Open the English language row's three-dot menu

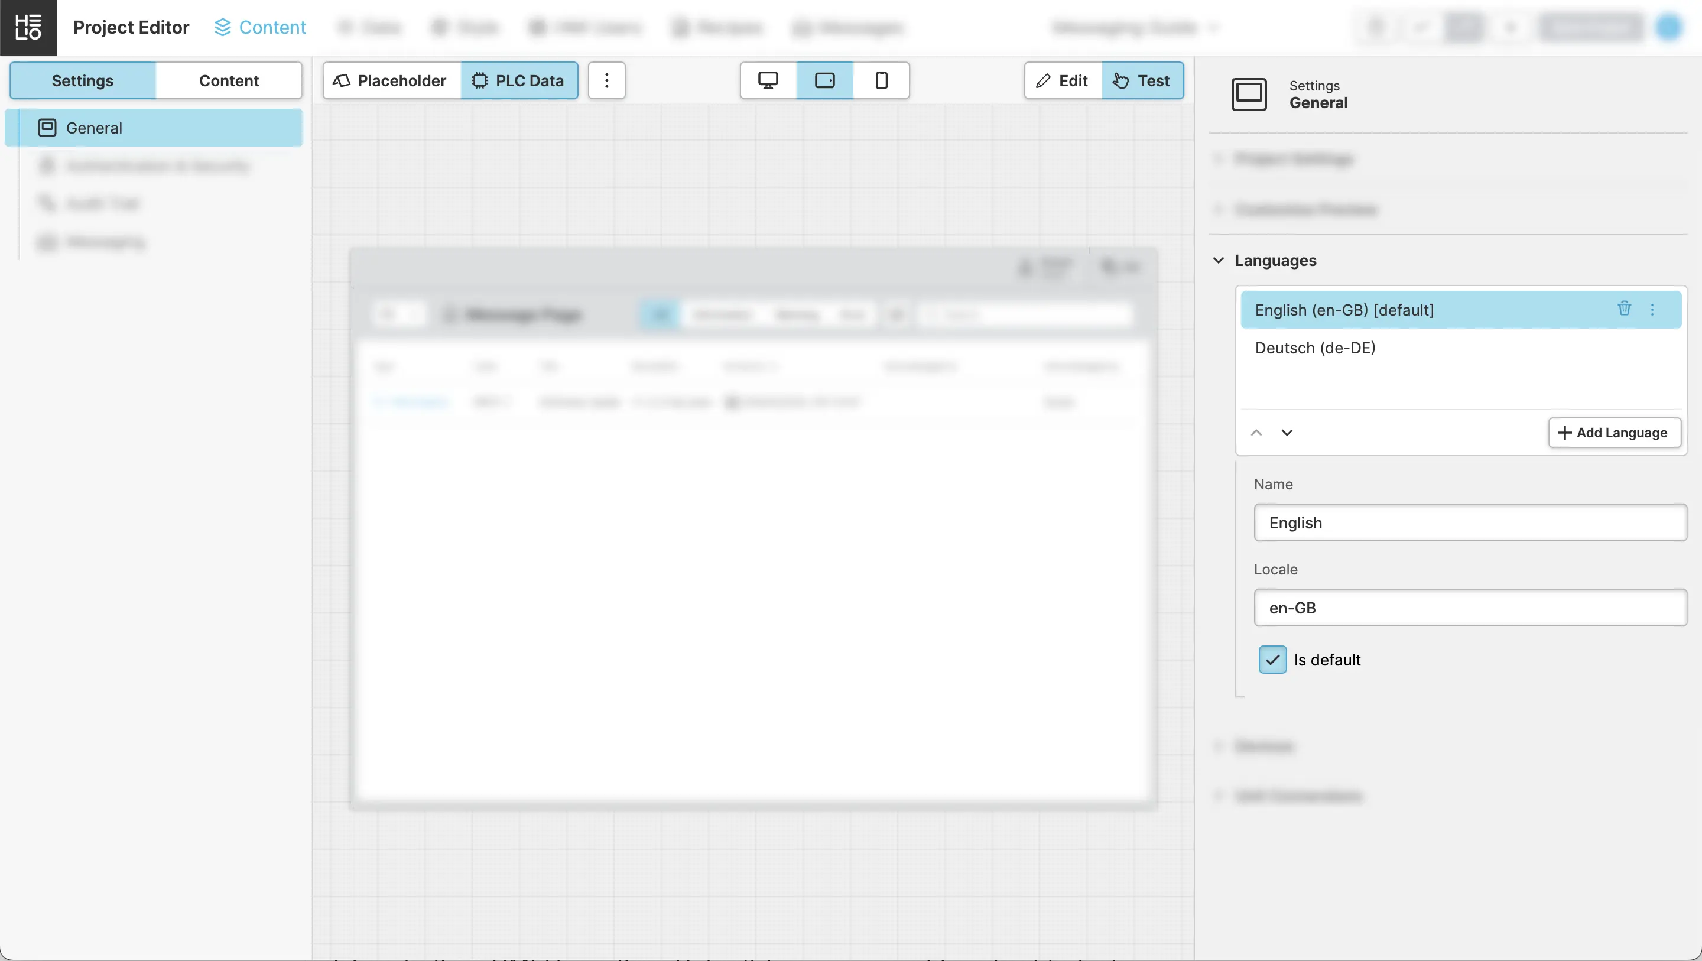[x=1652, y=310]
